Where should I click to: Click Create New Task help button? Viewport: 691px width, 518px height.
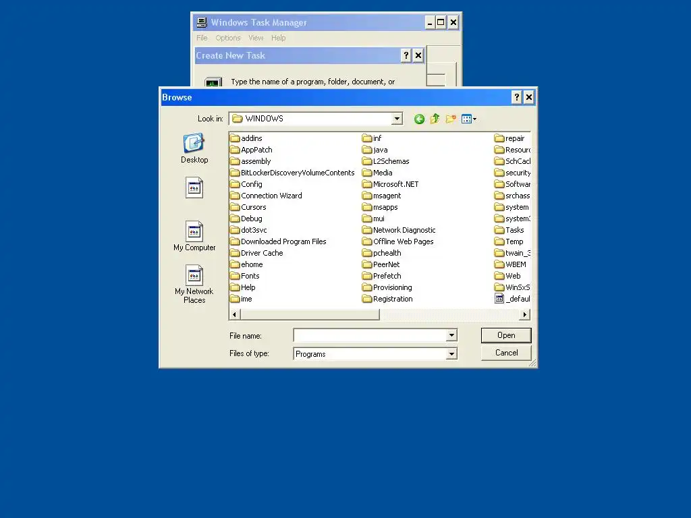pos(406,55)
